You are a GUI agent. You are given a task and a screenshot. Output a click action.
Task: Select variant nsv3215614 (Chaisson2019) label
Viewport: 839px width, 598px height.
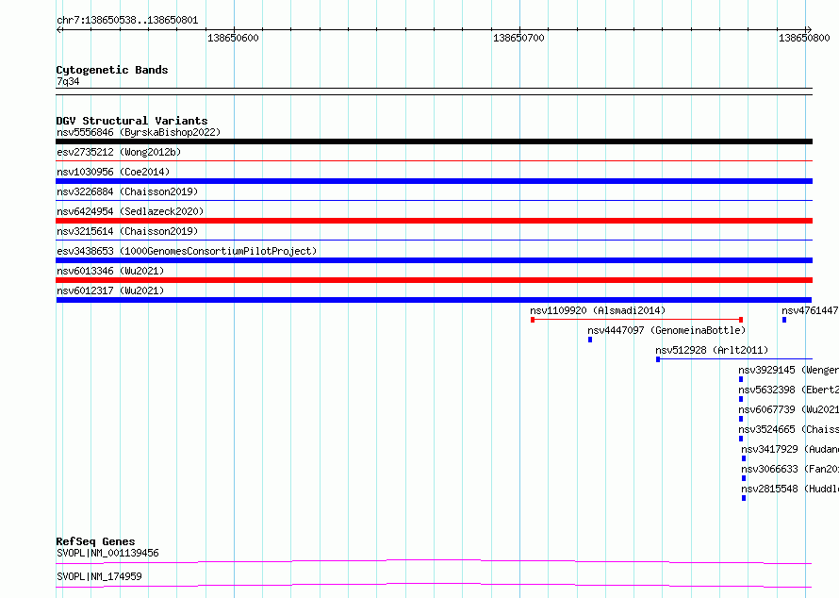[127, 231]
